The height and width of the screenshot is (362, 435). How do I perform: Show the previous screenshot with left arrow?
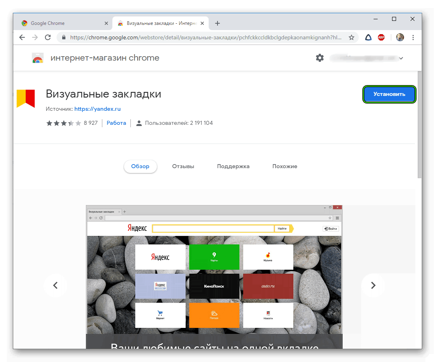(55, 285)
